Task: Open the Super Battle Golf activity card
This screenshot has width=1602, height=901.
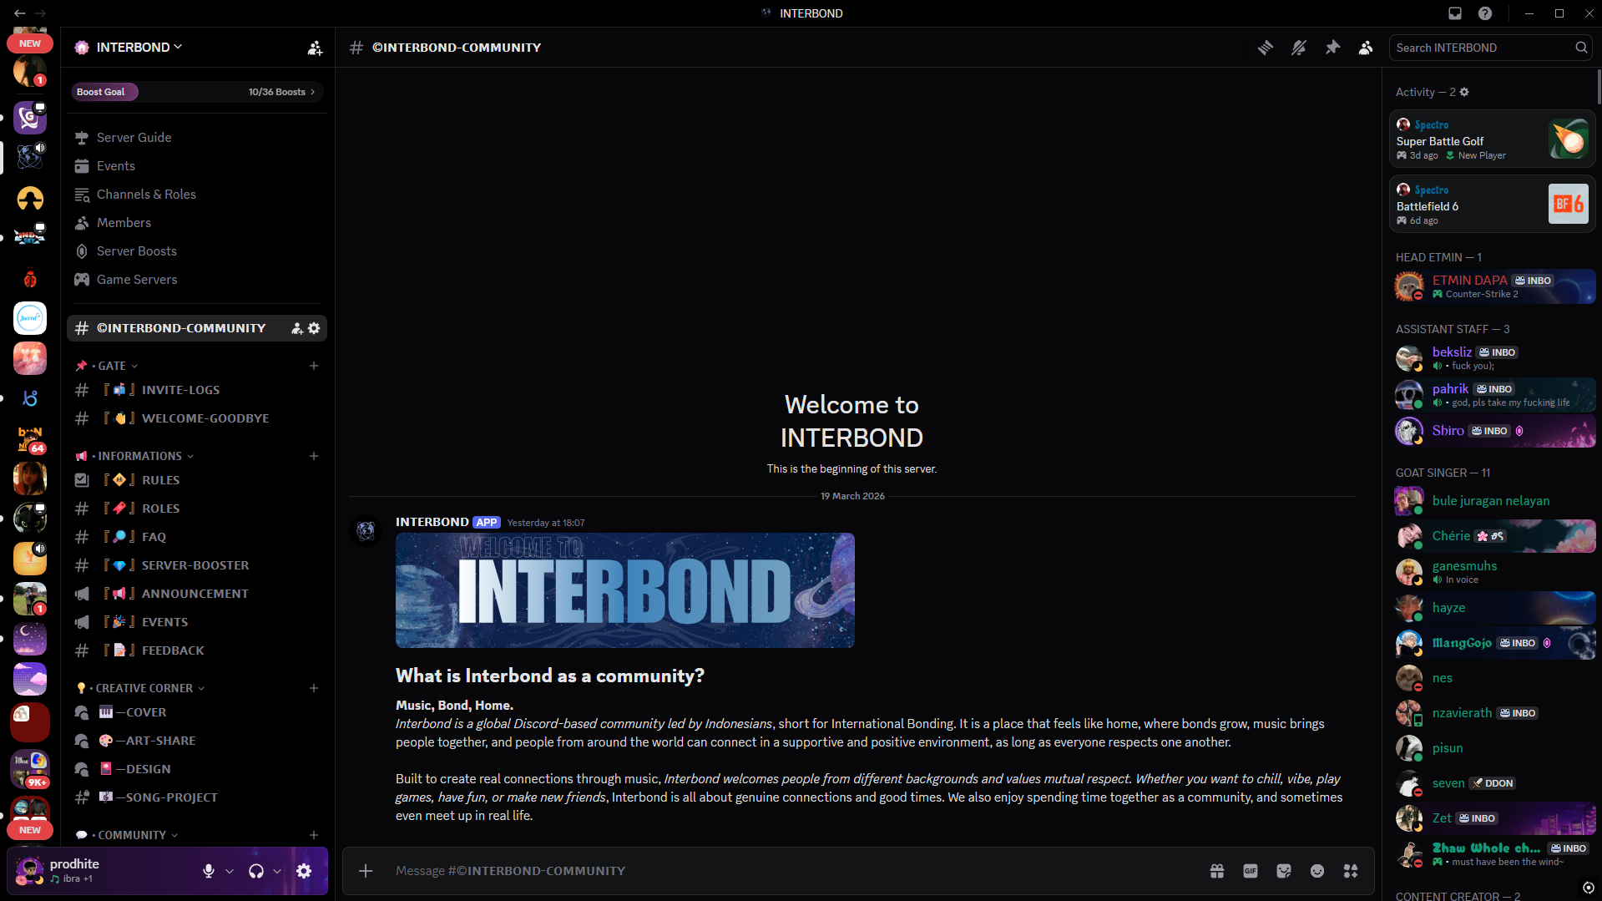Action: point(1492,139)
